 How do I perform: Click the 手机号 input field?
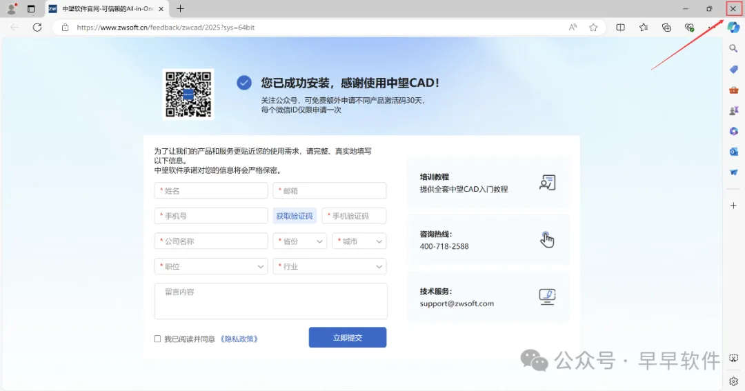tap(211, 216)
